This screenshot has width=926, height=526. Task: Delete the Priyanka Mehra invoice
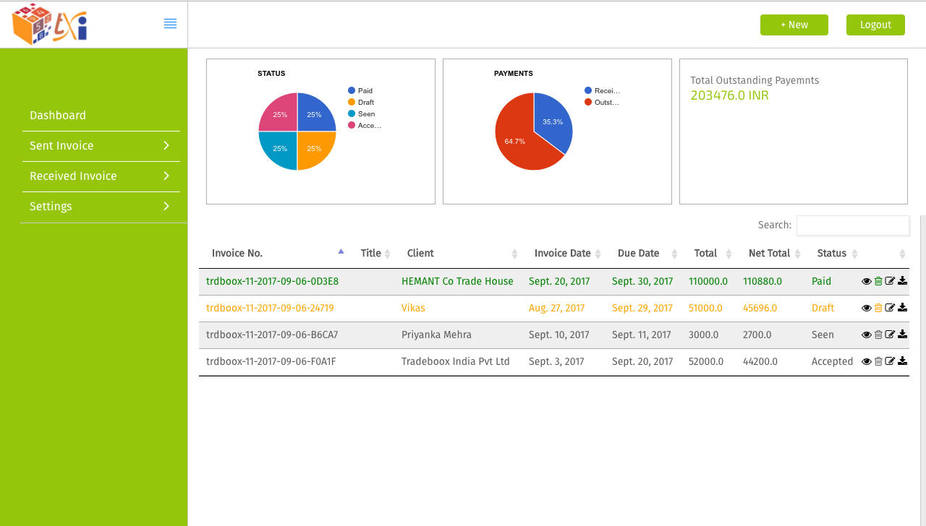(x=878, y=335)
